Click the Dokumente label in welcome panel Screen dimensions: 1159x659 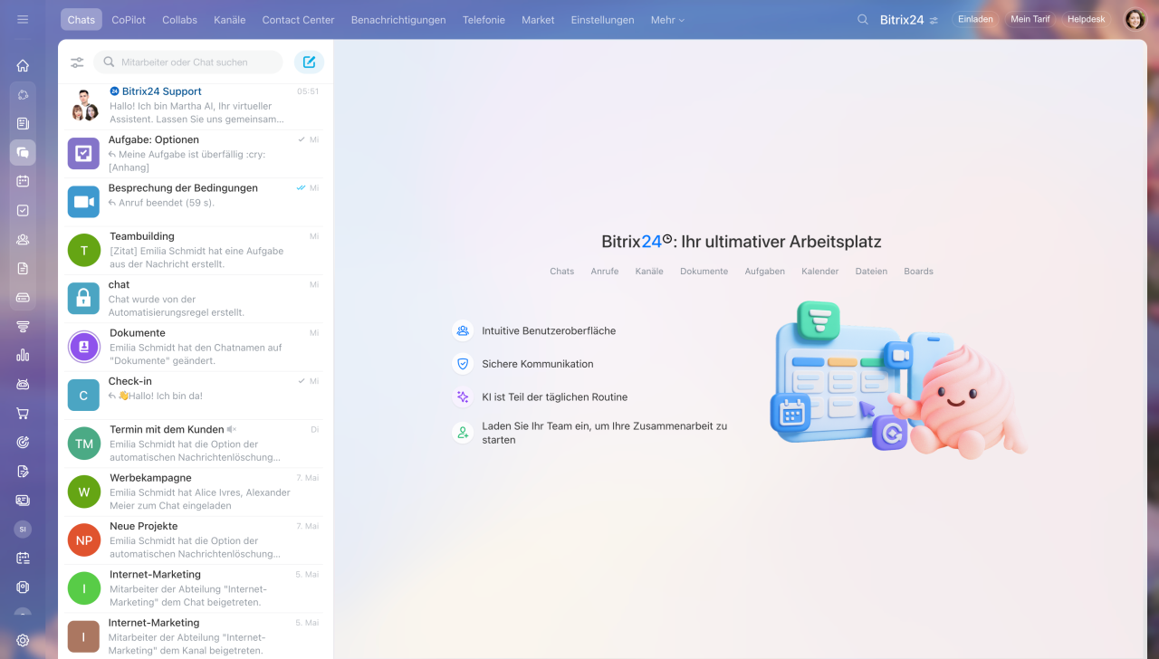pos(704,272)
